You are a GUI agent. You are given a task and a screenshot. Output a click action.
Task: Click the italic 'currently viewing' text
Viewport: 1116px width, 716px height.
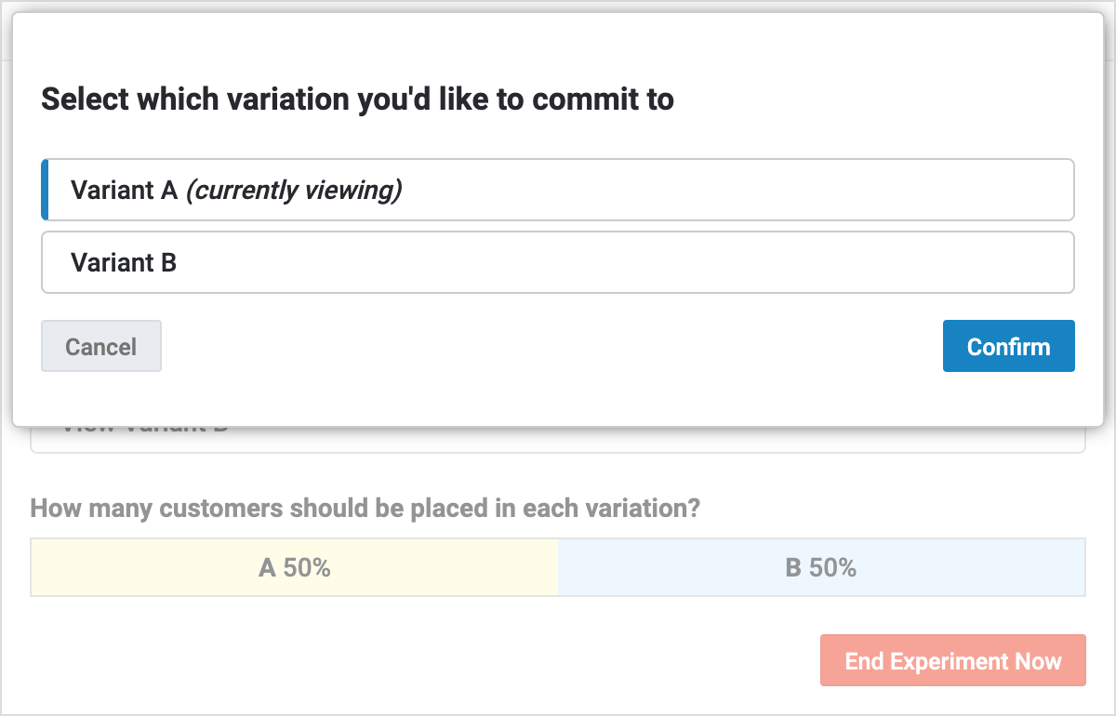(294, 190)
